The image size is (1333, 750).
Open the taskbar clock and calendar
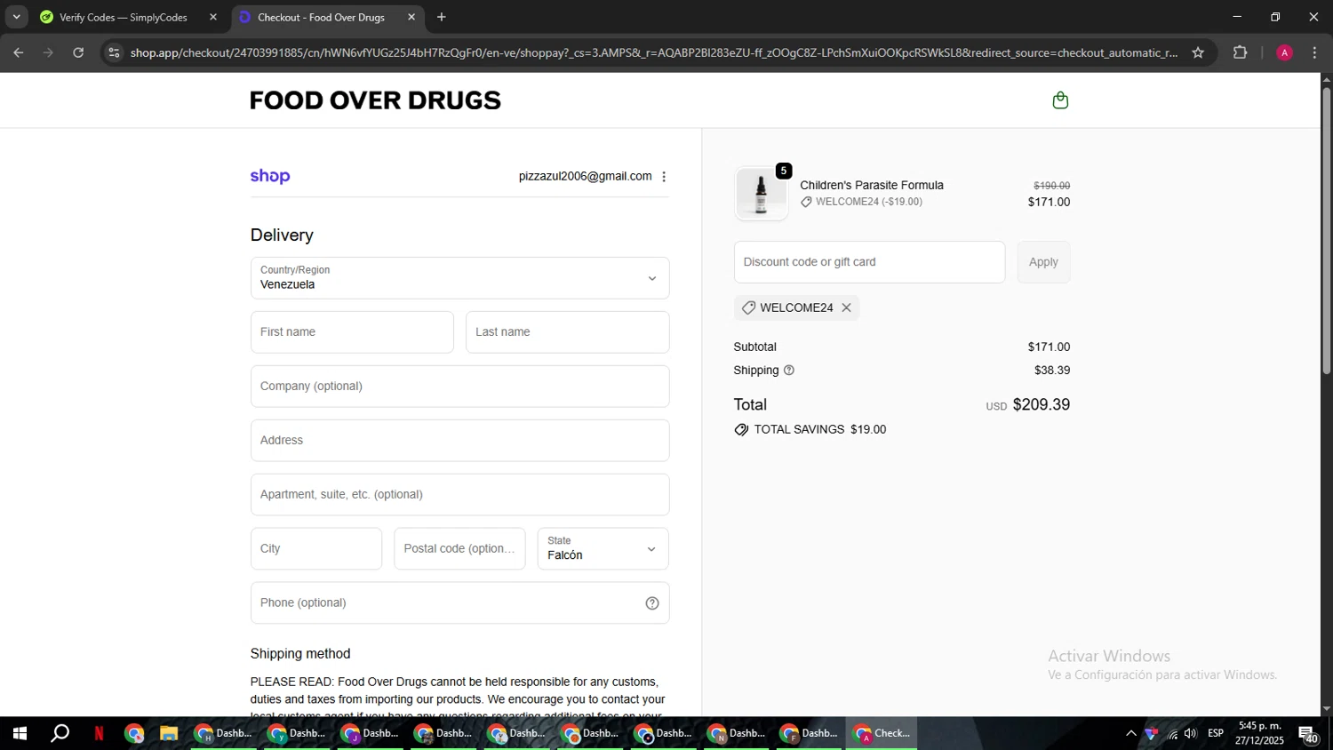pos(1259,733)
